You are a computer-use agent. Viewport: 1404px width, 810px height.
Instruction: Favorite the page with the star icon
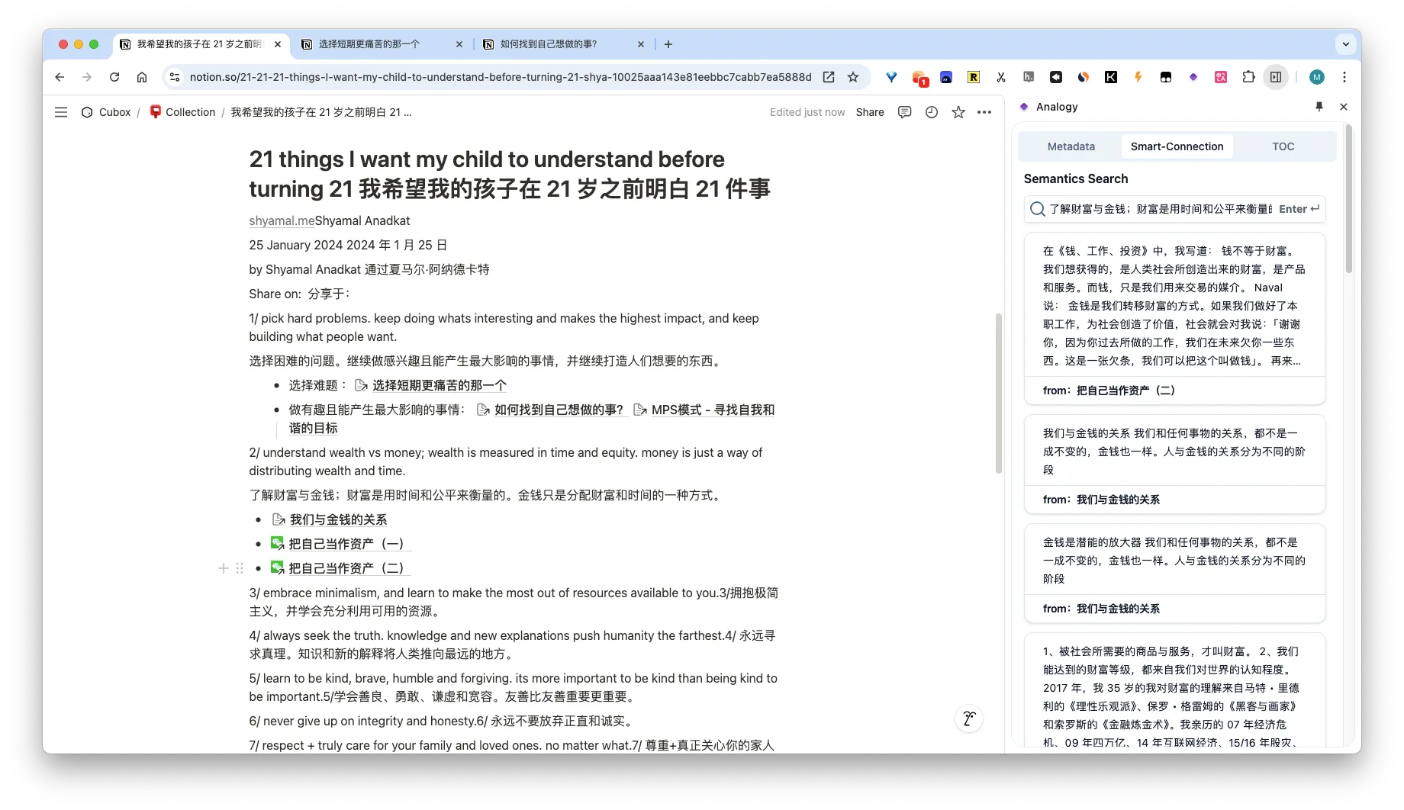tap(958, 112)
